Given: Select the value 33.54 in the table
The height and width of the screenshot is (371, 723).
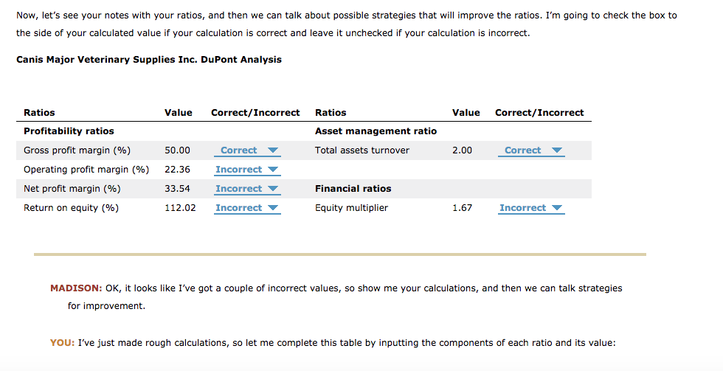Looking at the screenshot, I should point(177,189).
